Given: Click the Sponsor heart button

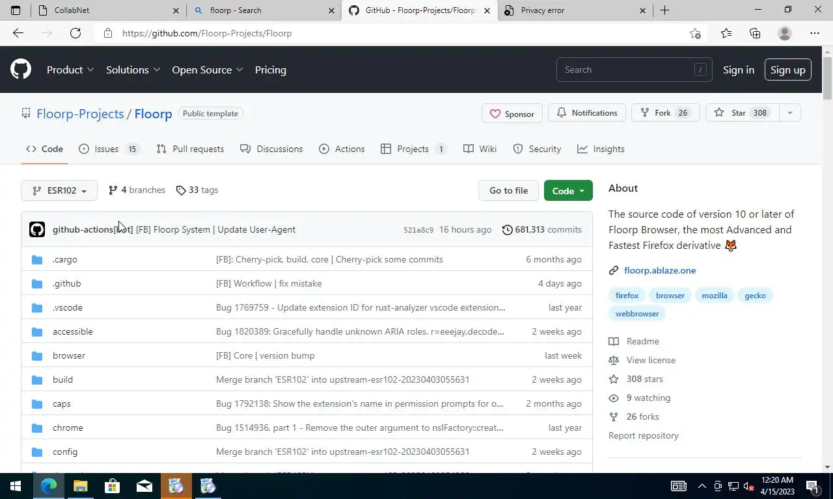Looking at the screenshot, I should [x=512, y=113].
